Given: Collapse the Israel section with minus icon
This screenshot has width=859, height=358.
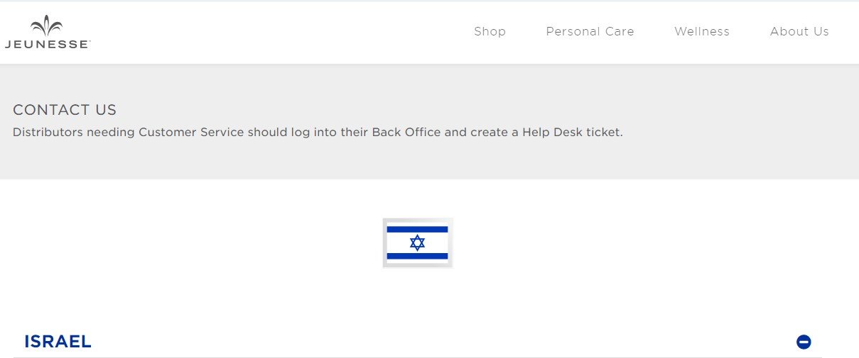Looking at the screenshot, I should [x=804, y=342].
